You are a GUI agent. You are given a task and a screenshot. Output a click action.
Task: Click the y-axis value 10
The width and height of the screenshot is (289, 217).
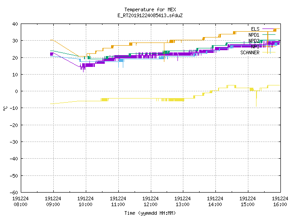[x=15, y=75]
